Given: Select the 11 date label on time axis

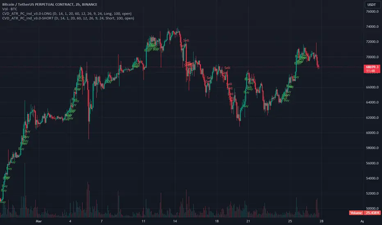Looking at the screenshot, I should [x=143, y=221].
